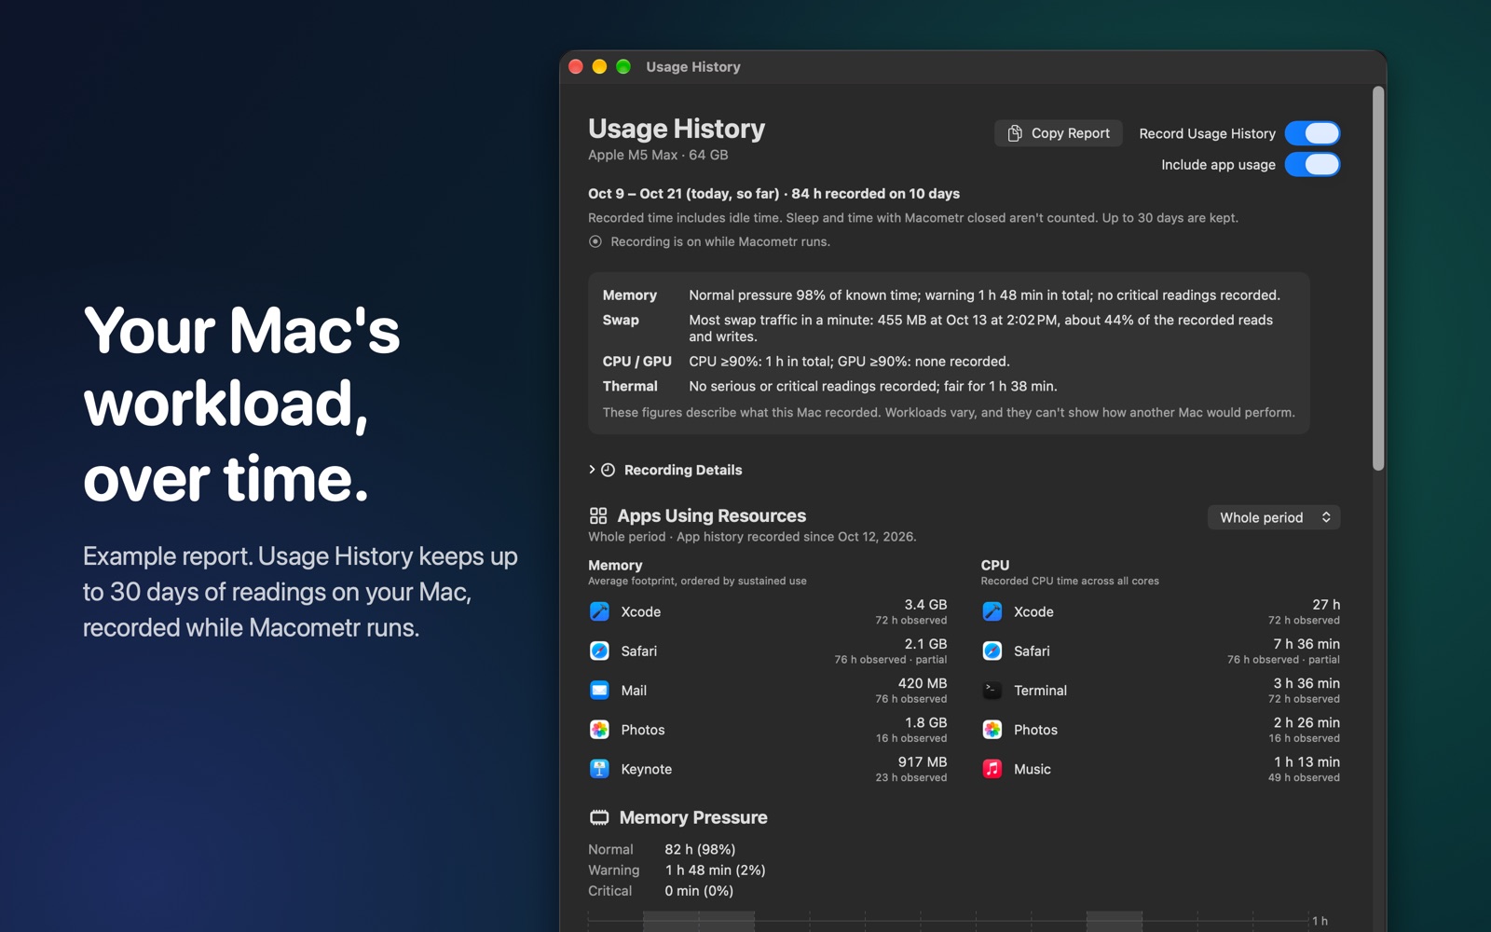Click the Music 1 h 13 min value

pos(1306,761)
